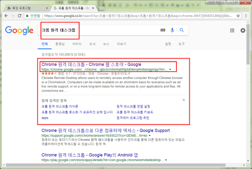Dismiss the related searches box with X
Image resolution: width=252 pixels, height=169 pixels.
click(184, 100)
